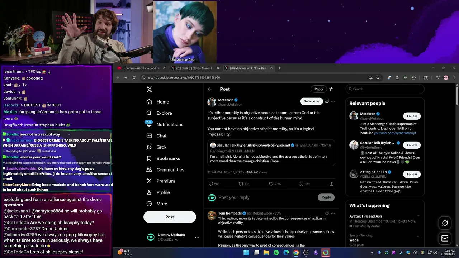Image resolution: width=459 pixels, height=258 pixels.
Task: Open the Chrome extensions puzzle icon
Action: [x=413, y=77]
